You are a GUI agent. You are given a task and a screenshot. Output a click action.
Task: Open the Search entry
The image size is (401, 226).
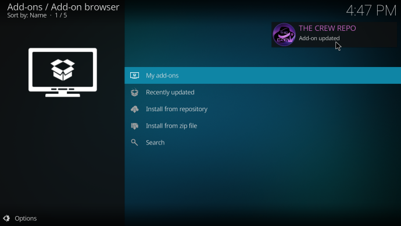[263, 143]
